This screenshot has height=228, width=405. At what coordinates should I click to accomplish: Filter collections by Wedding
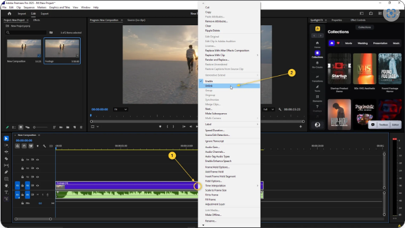point(362,43)
